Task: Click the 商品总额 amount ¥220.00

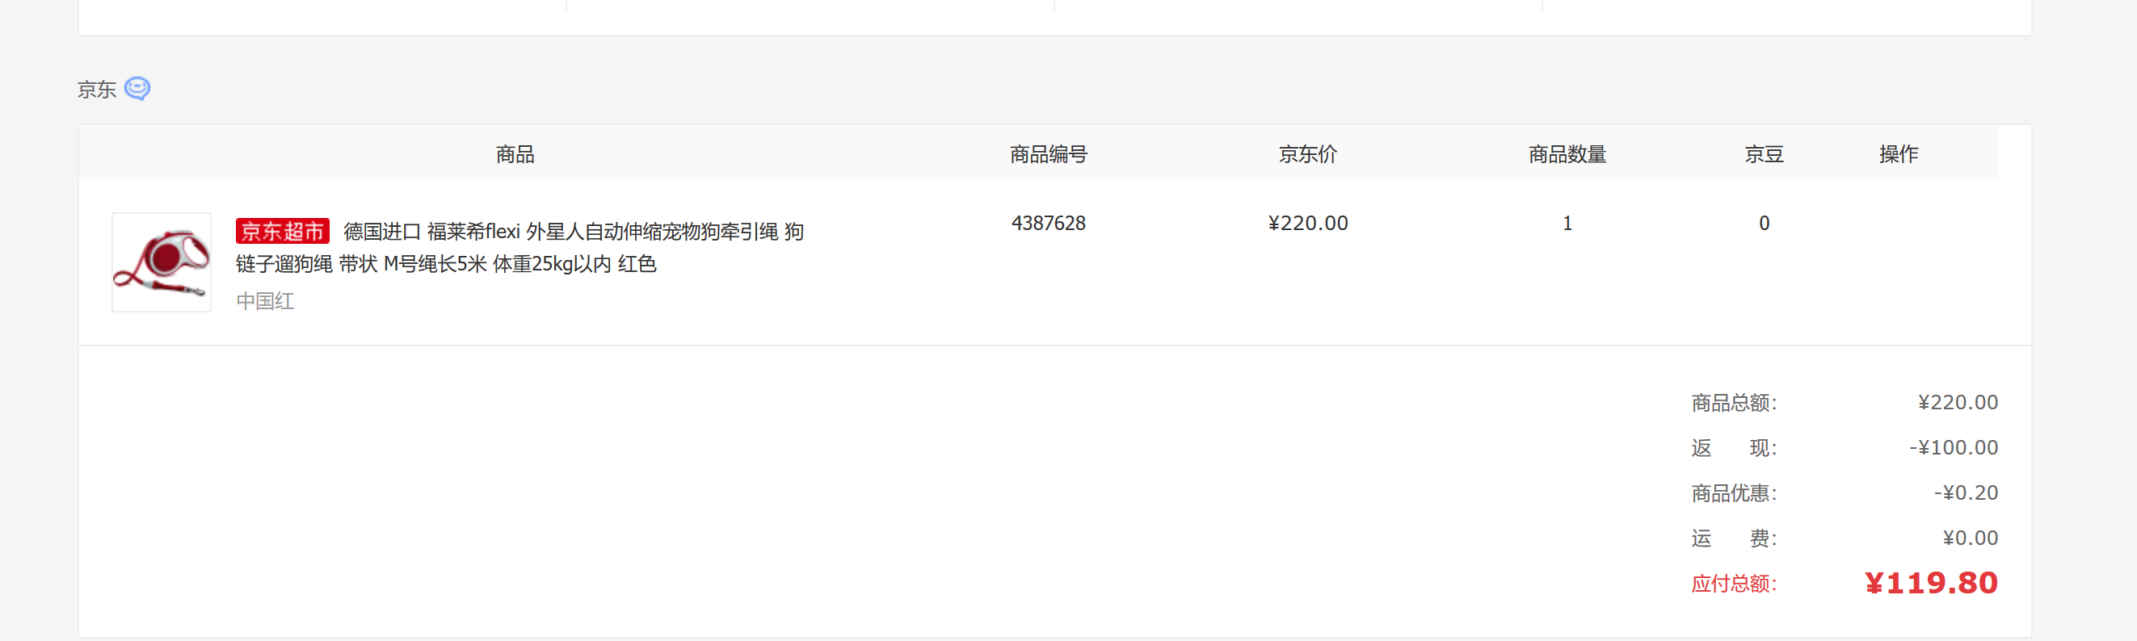Action: tap(1958, 402)
